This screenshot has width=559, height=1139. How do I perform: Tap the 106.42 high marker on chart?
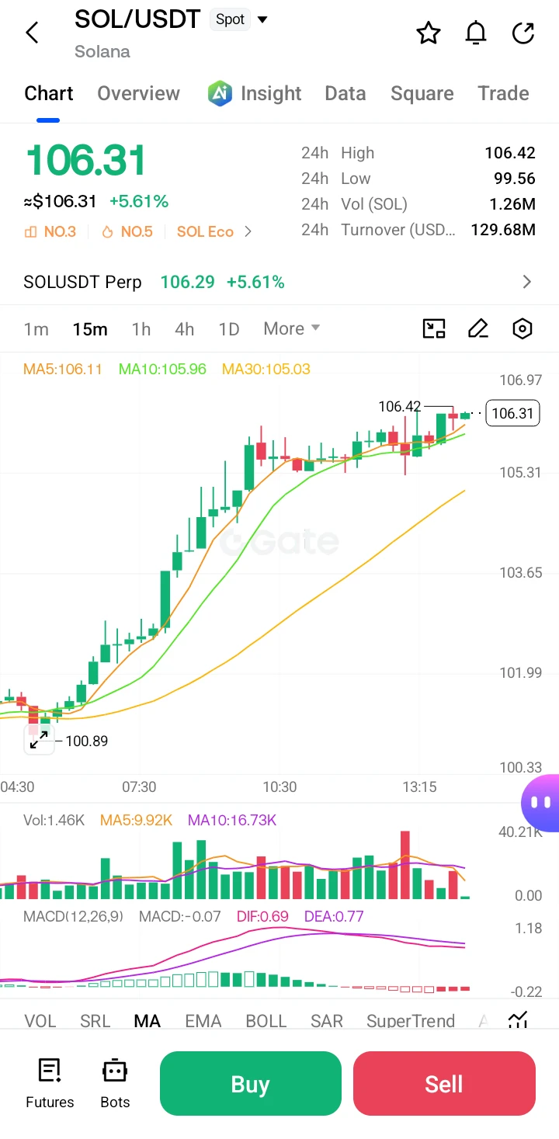point(399,406)
